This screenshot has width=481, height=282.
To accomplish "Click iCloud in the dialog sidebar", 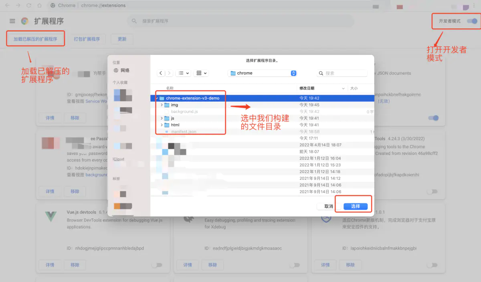I will click(x=119, y=159).
